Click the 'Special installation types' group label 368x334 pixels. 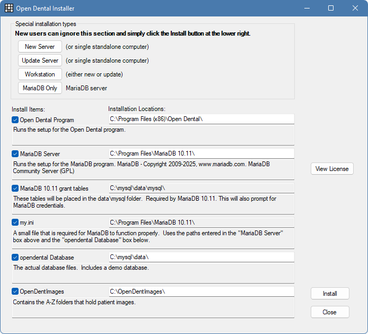tap(46, 24)
